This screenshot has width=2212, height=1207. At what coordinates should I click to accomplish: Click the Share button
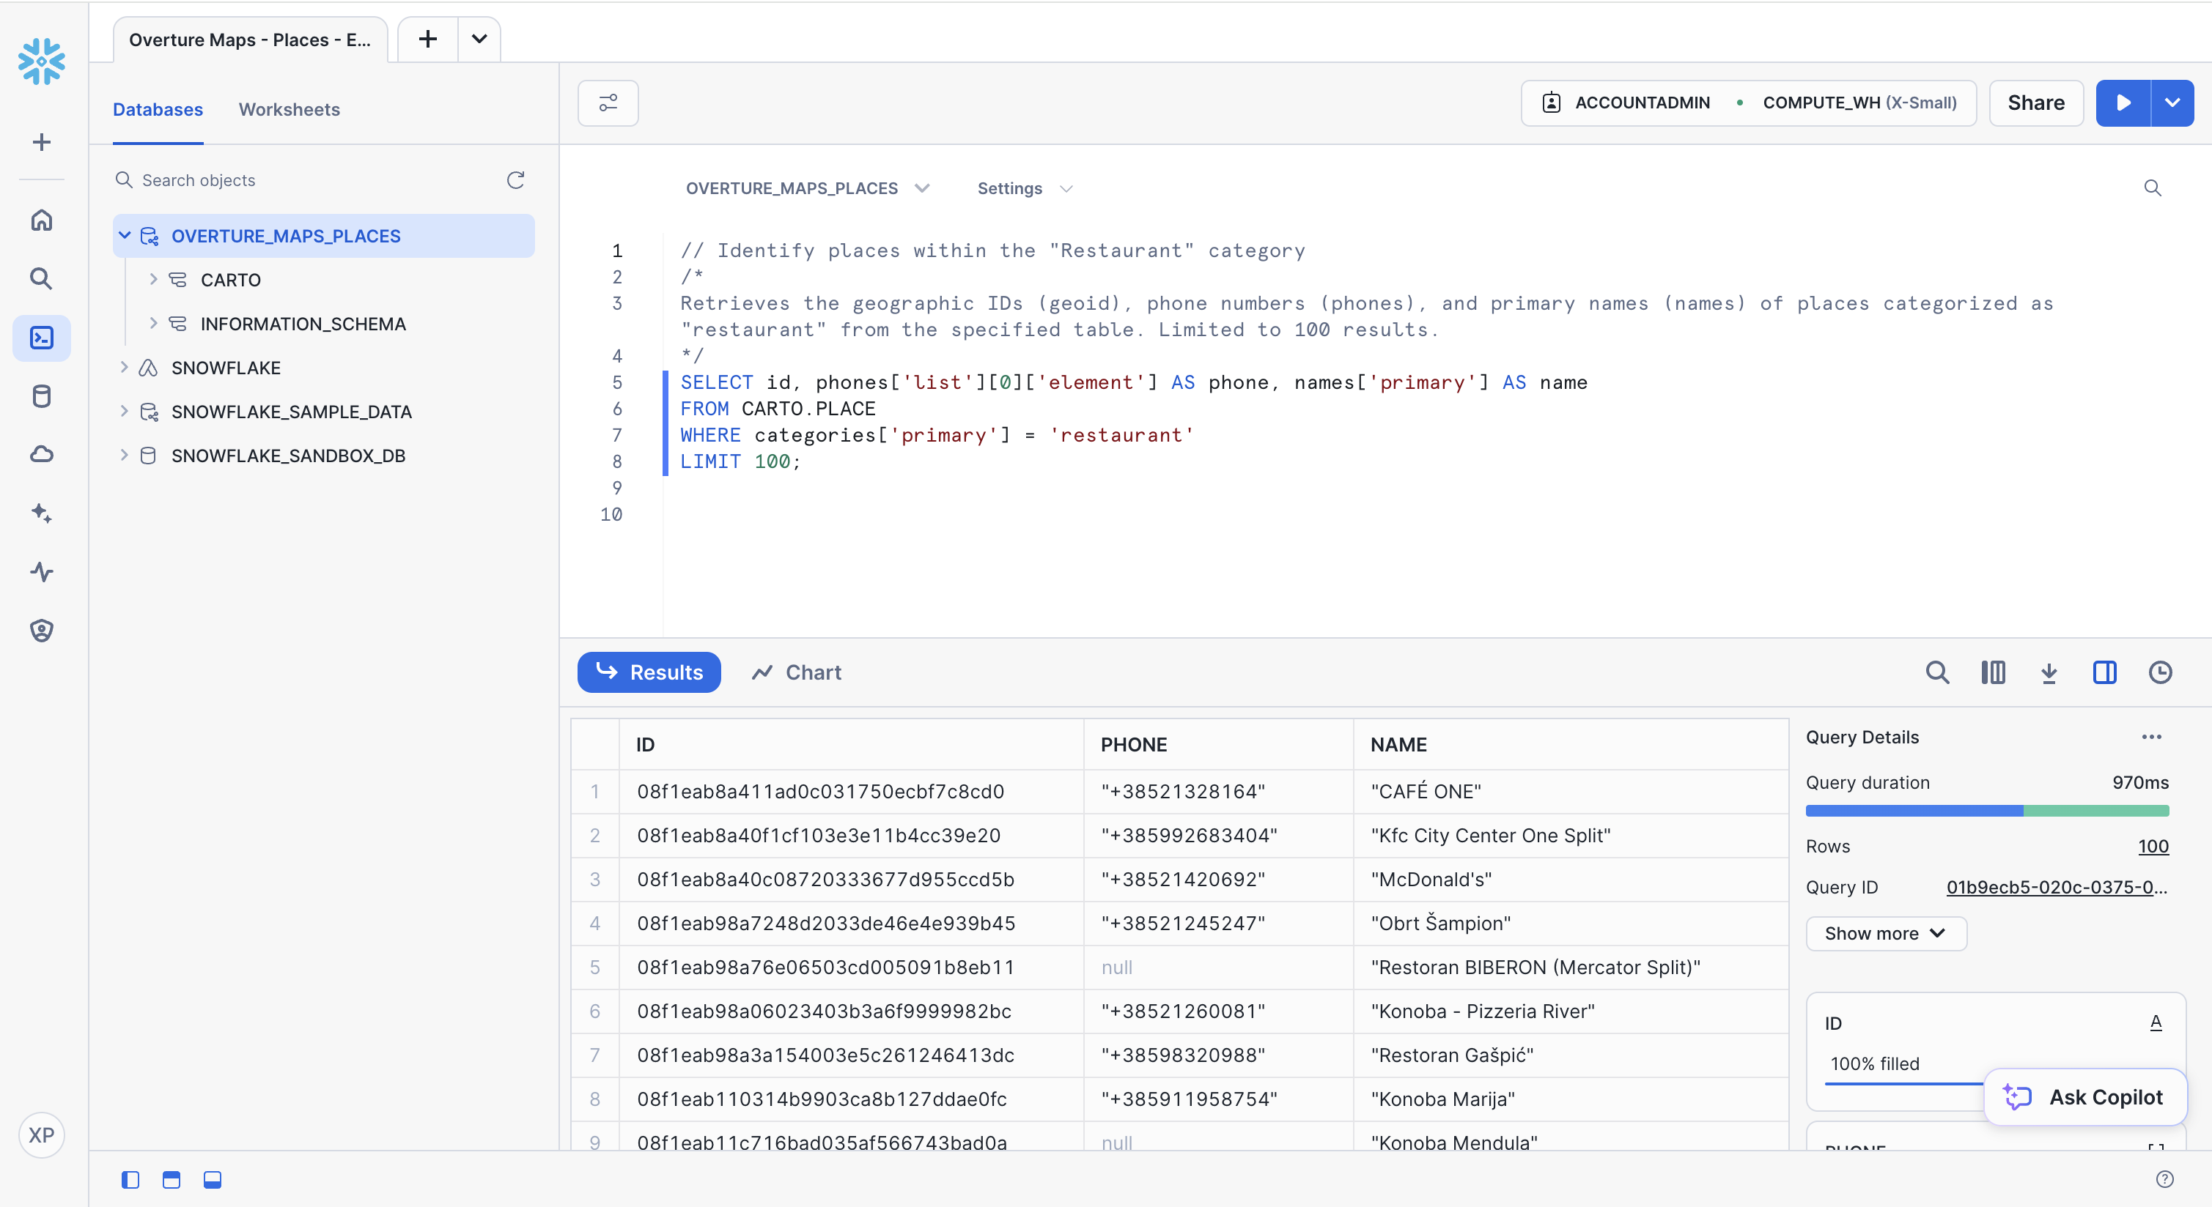2035,103
